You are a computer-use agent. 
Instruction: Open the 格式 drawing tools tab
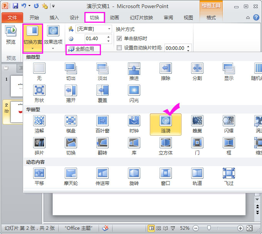point(211,17)
